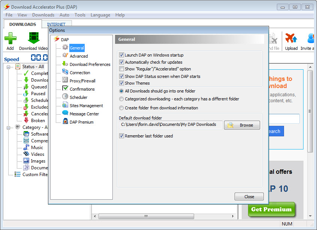
Task: Toggle Remember last folder used
Action: tap(121, 136)
